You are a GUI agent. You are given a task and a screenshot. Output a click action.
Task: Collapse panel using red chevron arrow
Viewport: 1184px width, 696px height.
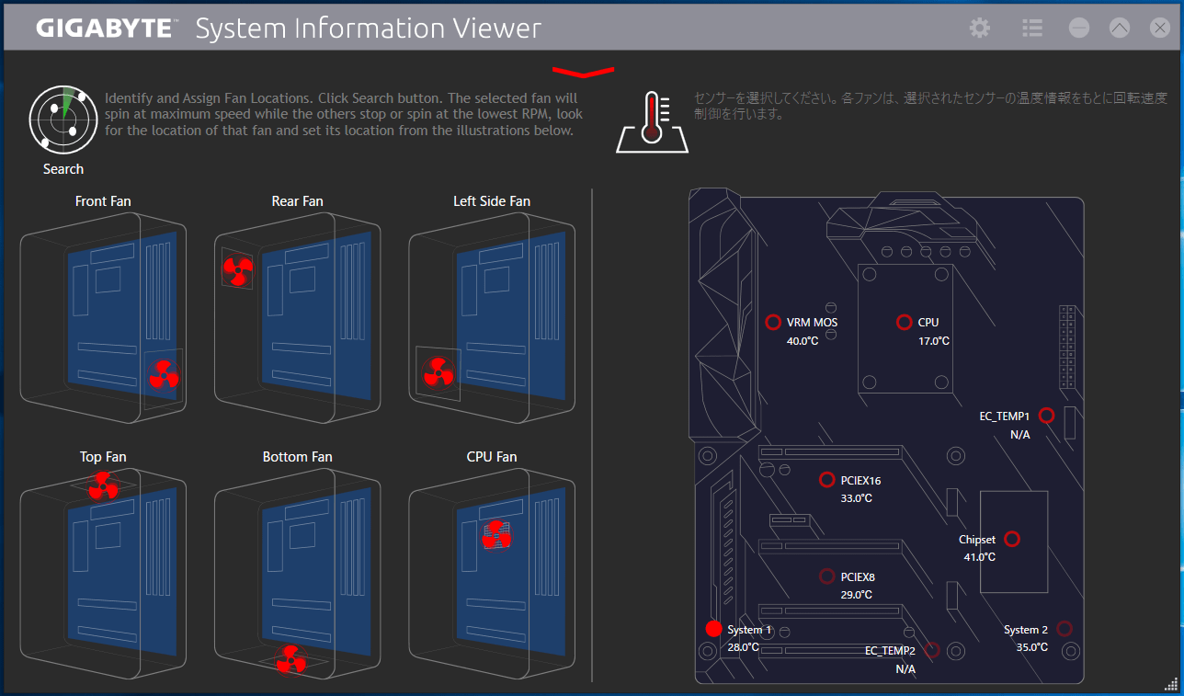pos(583,72)
